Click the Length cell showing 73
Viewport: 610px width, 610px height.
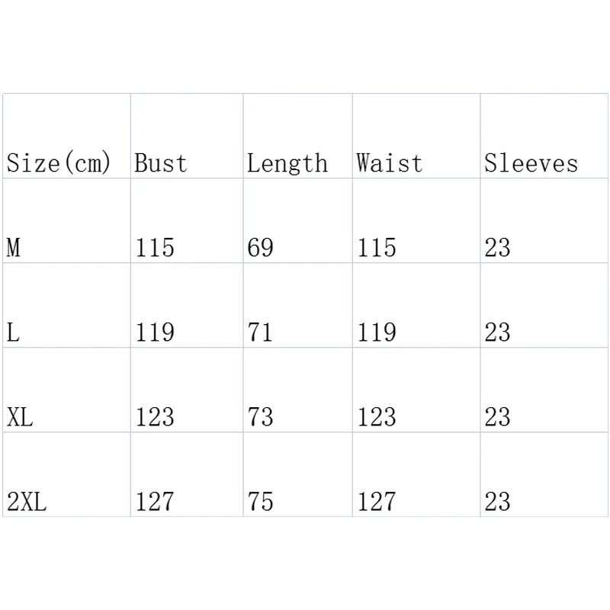coord(260,417)
